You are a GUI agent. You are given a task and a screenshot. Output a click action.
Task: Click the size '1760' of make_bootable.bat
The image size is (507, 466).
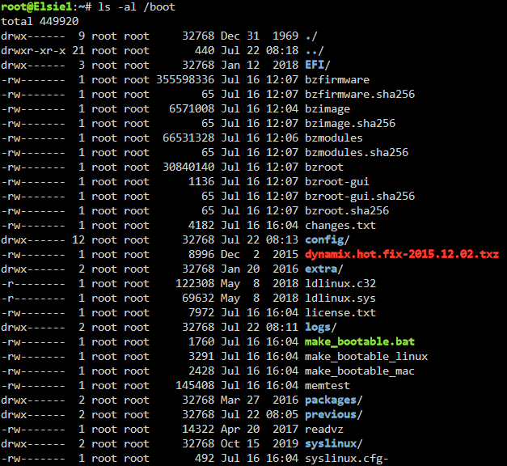click(x=201, y=341)
